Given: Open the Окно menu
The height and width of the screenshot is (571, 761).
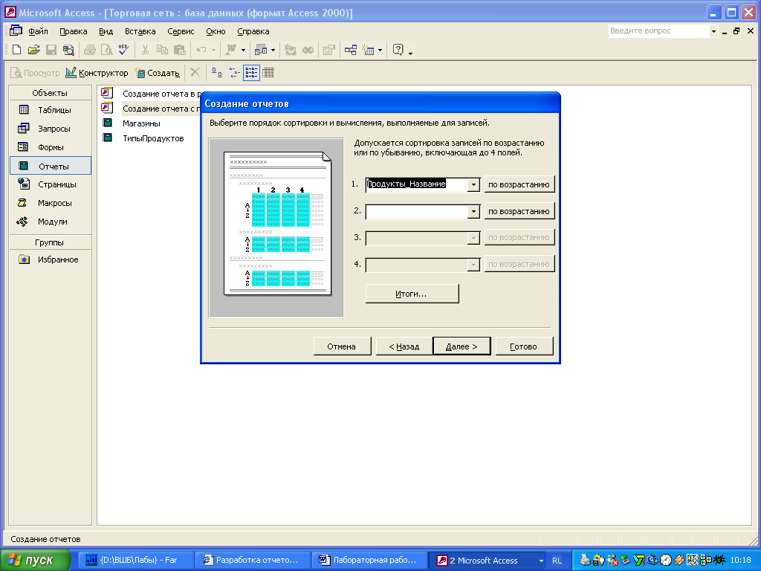Looking at the screenshot, I should click(x=216, y=31).
